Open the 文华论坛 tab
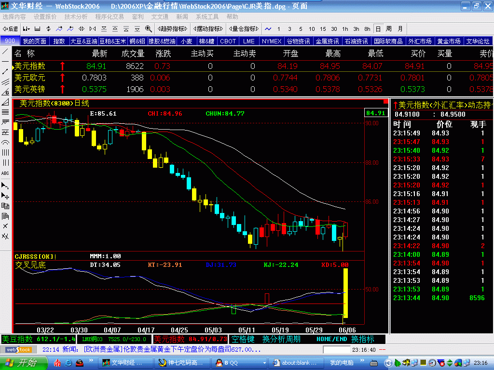This screenshot has height=370, width=494. point(478,41)
